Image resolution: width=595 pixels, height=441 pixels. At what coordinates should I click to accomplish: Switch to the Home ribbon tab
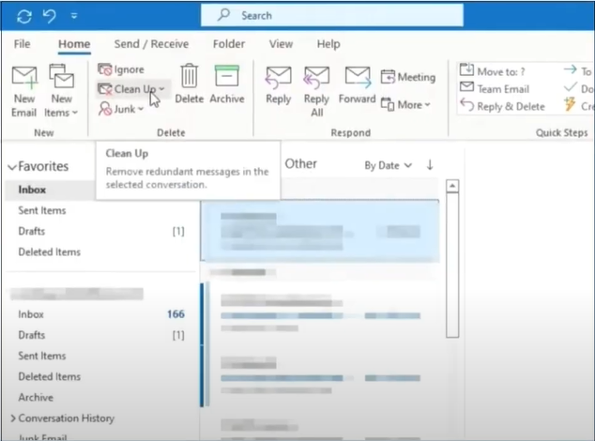[74, 44]
